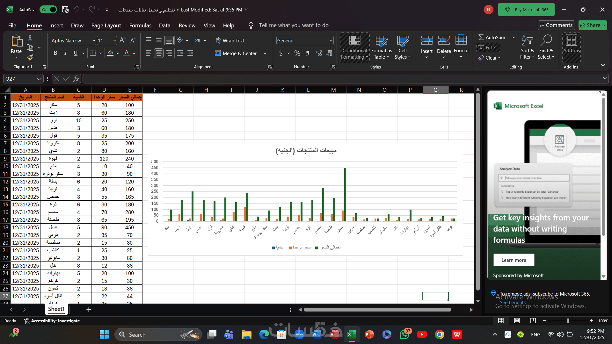Viewport: 612px width, 344px height.
Task: Toggle Italic formatting
Action: point(65,53)
